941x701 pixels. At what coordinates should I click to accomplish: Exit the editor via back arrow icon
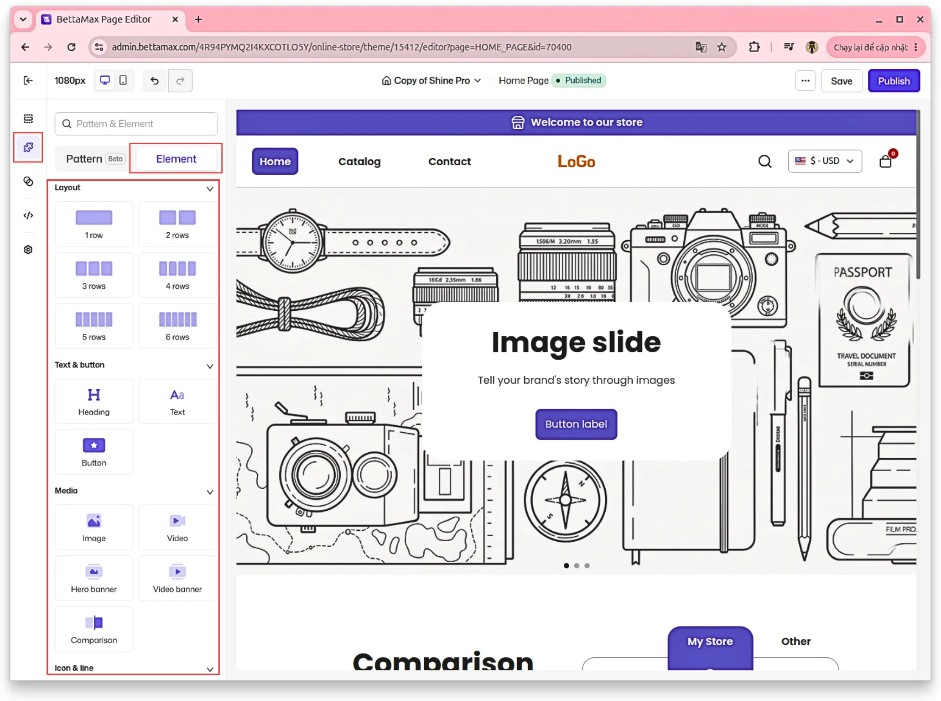click(x=28, y=81)
